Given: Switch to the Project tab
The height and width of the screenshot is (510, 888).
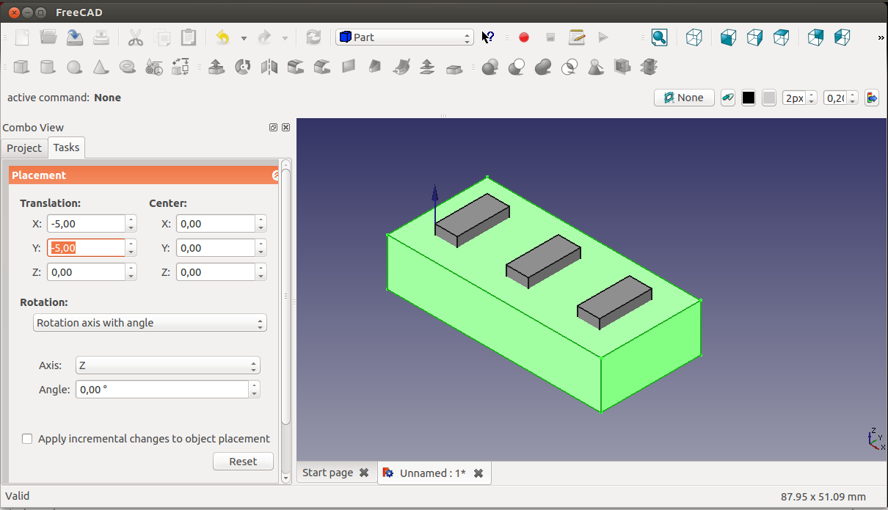Looking at the screenshot, I should (x=24, y=148).
